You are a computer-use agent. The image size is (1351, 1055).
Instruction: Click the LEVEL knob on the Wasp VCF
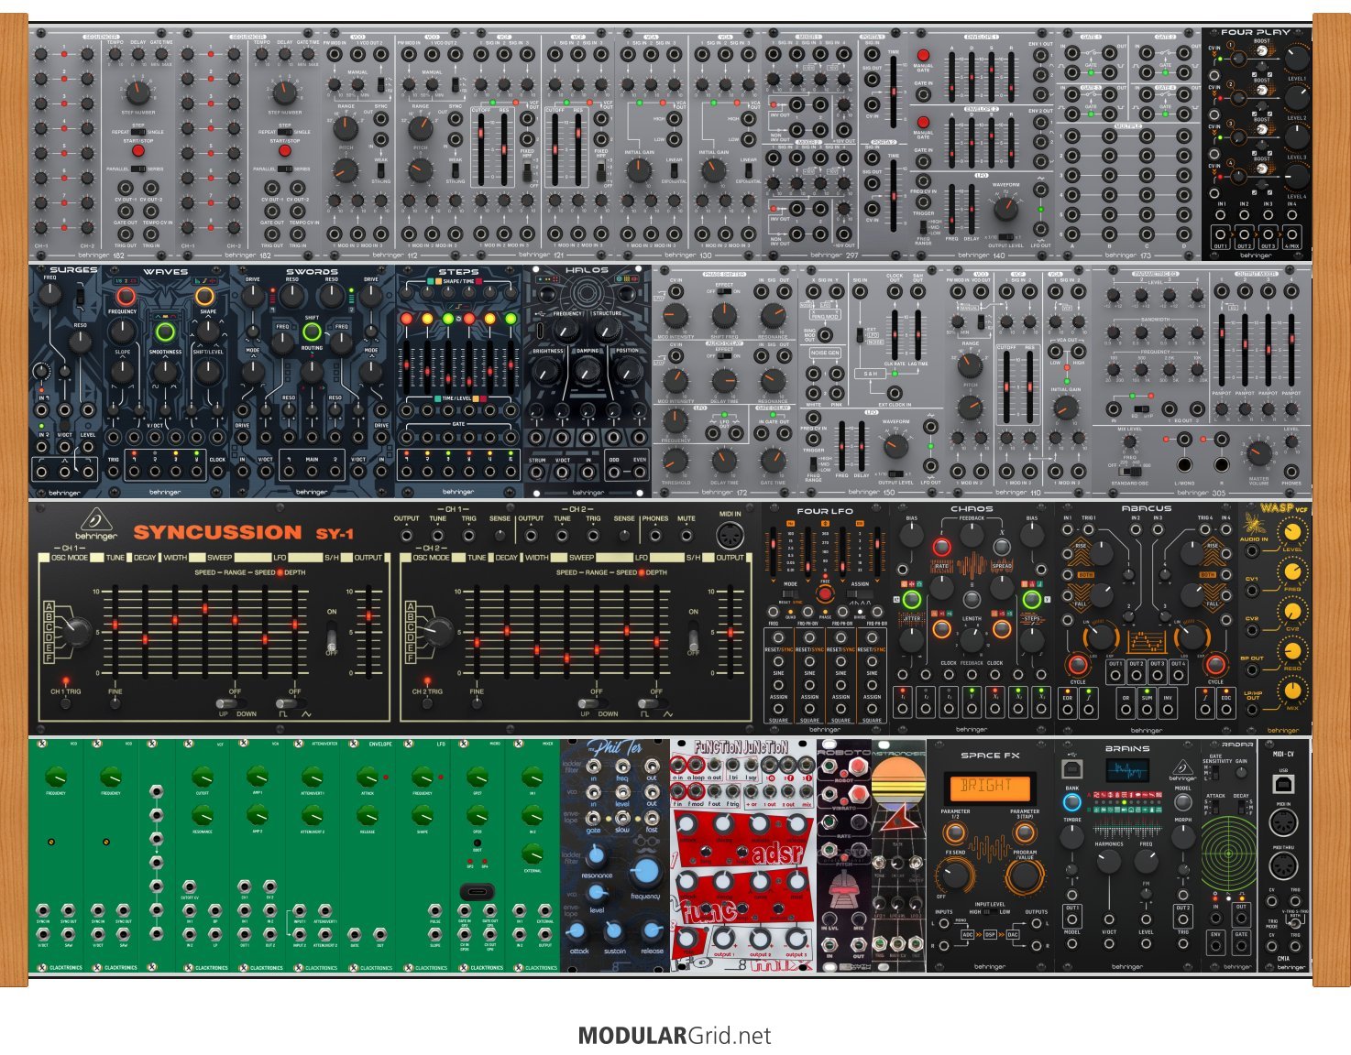click(1292, 532)
